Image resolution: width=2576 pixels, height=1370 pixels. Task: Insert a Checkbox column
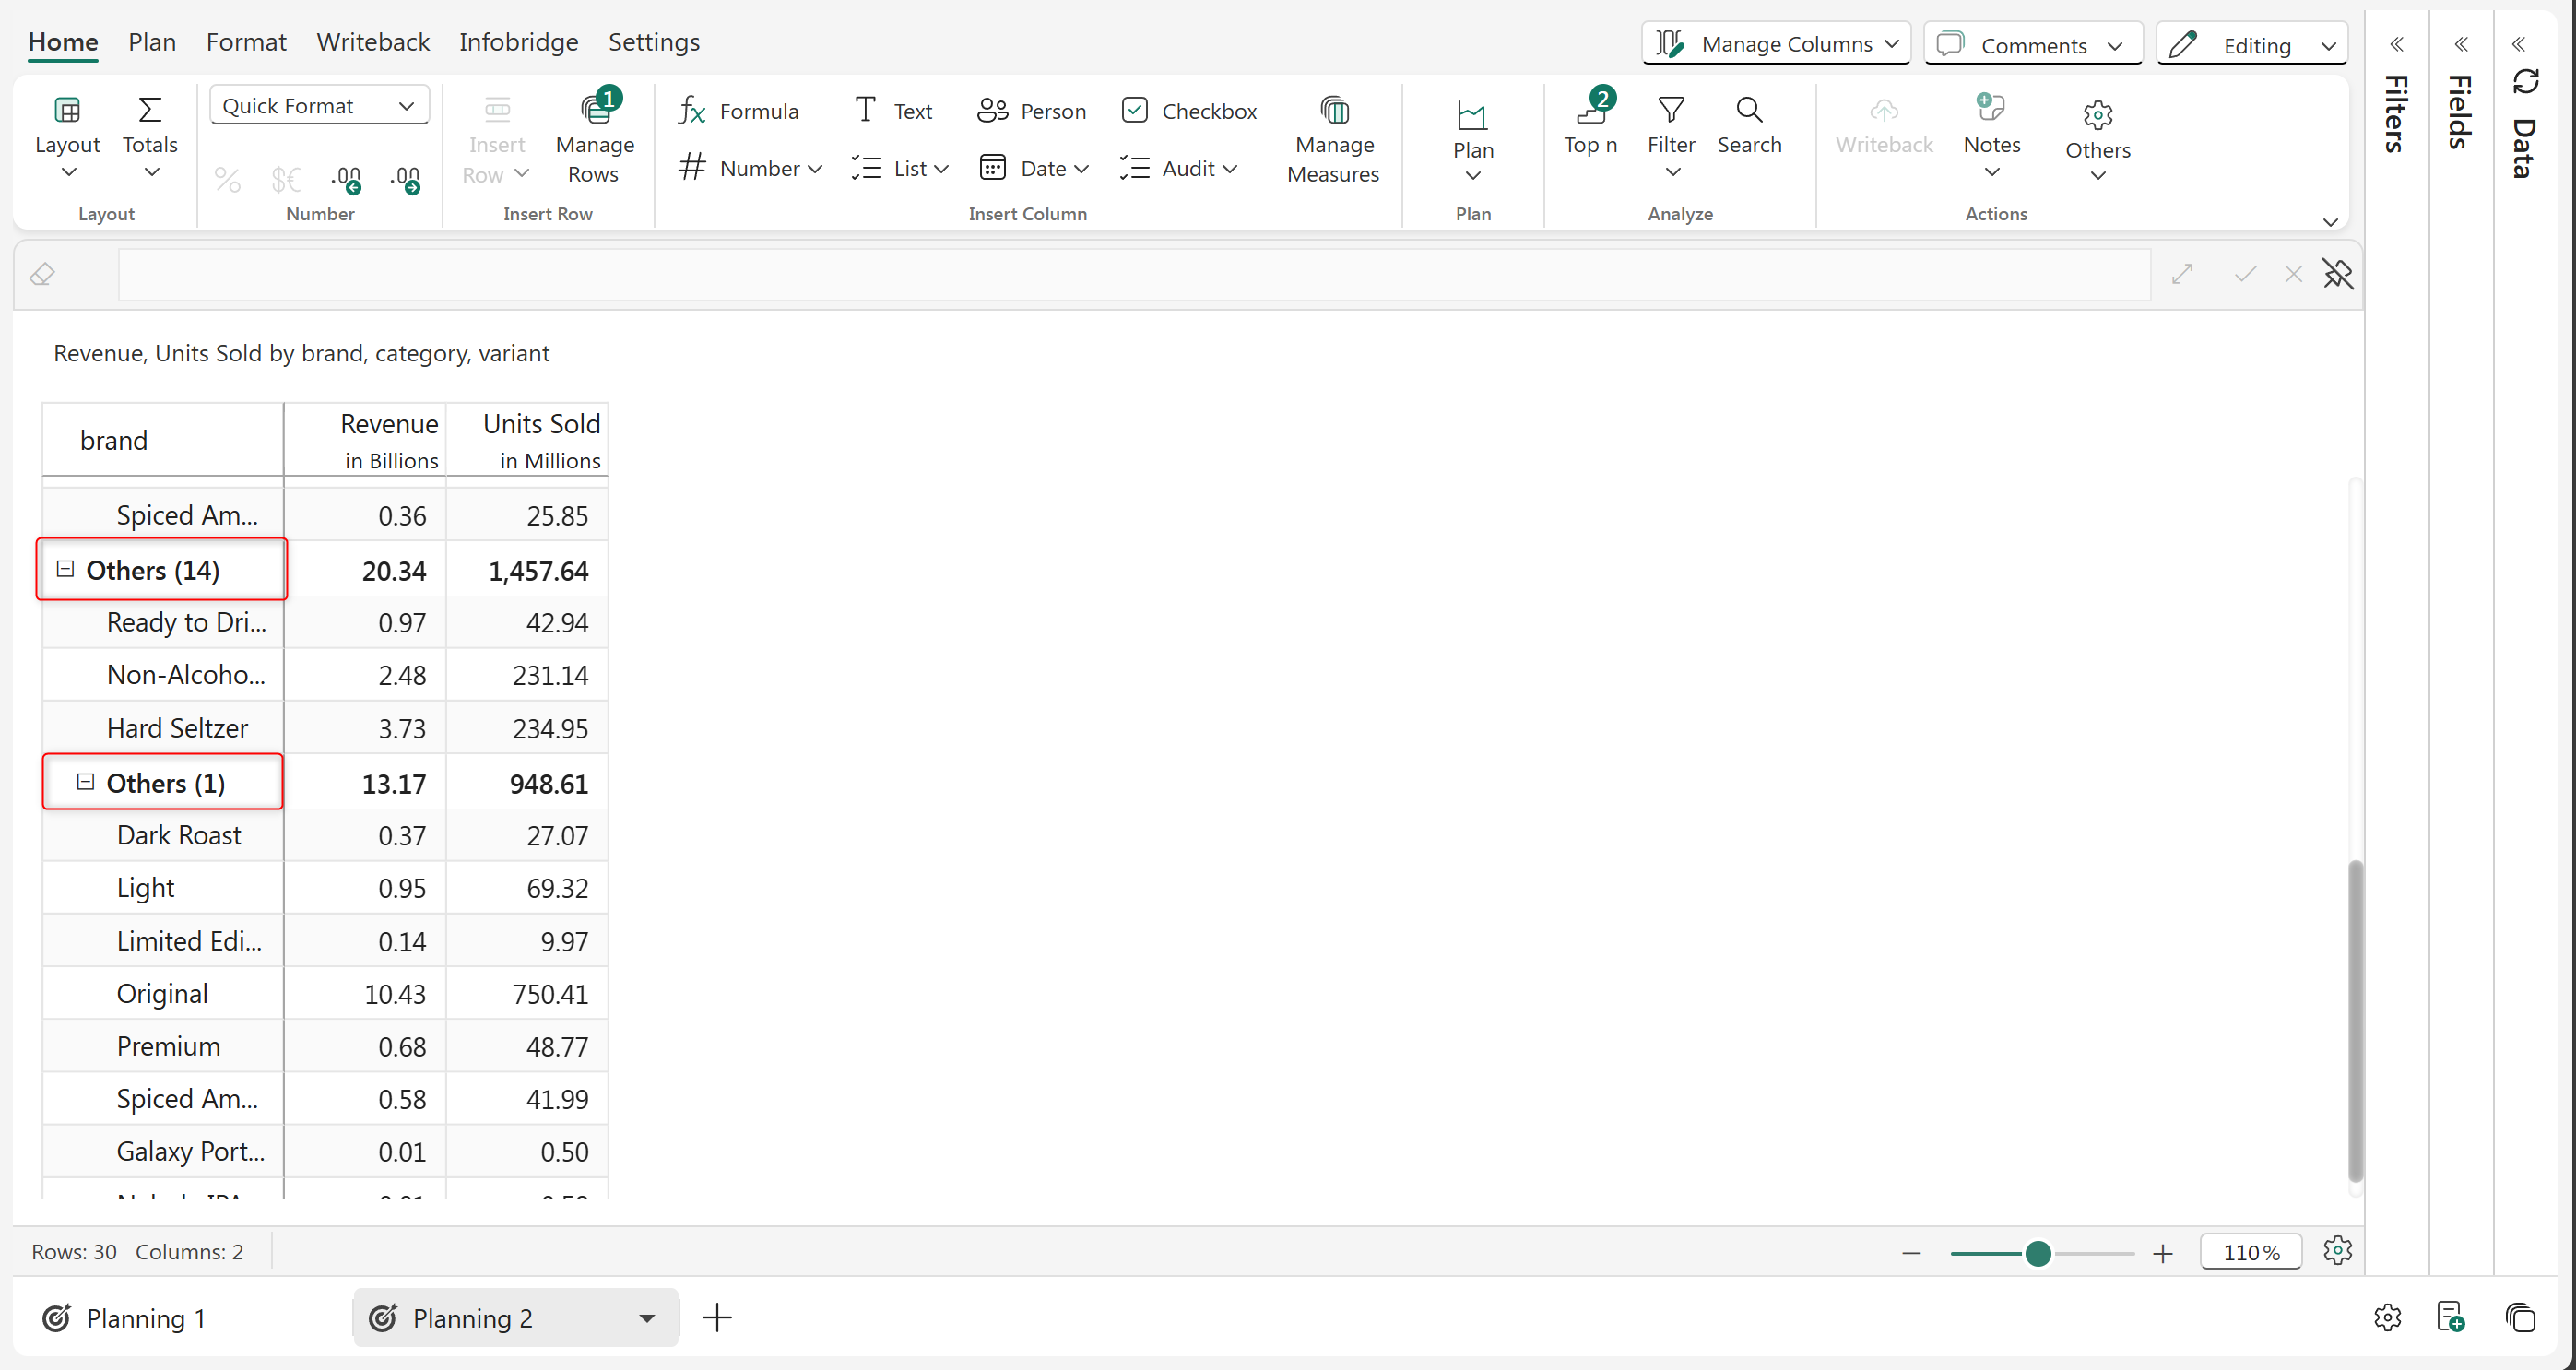1188,111
